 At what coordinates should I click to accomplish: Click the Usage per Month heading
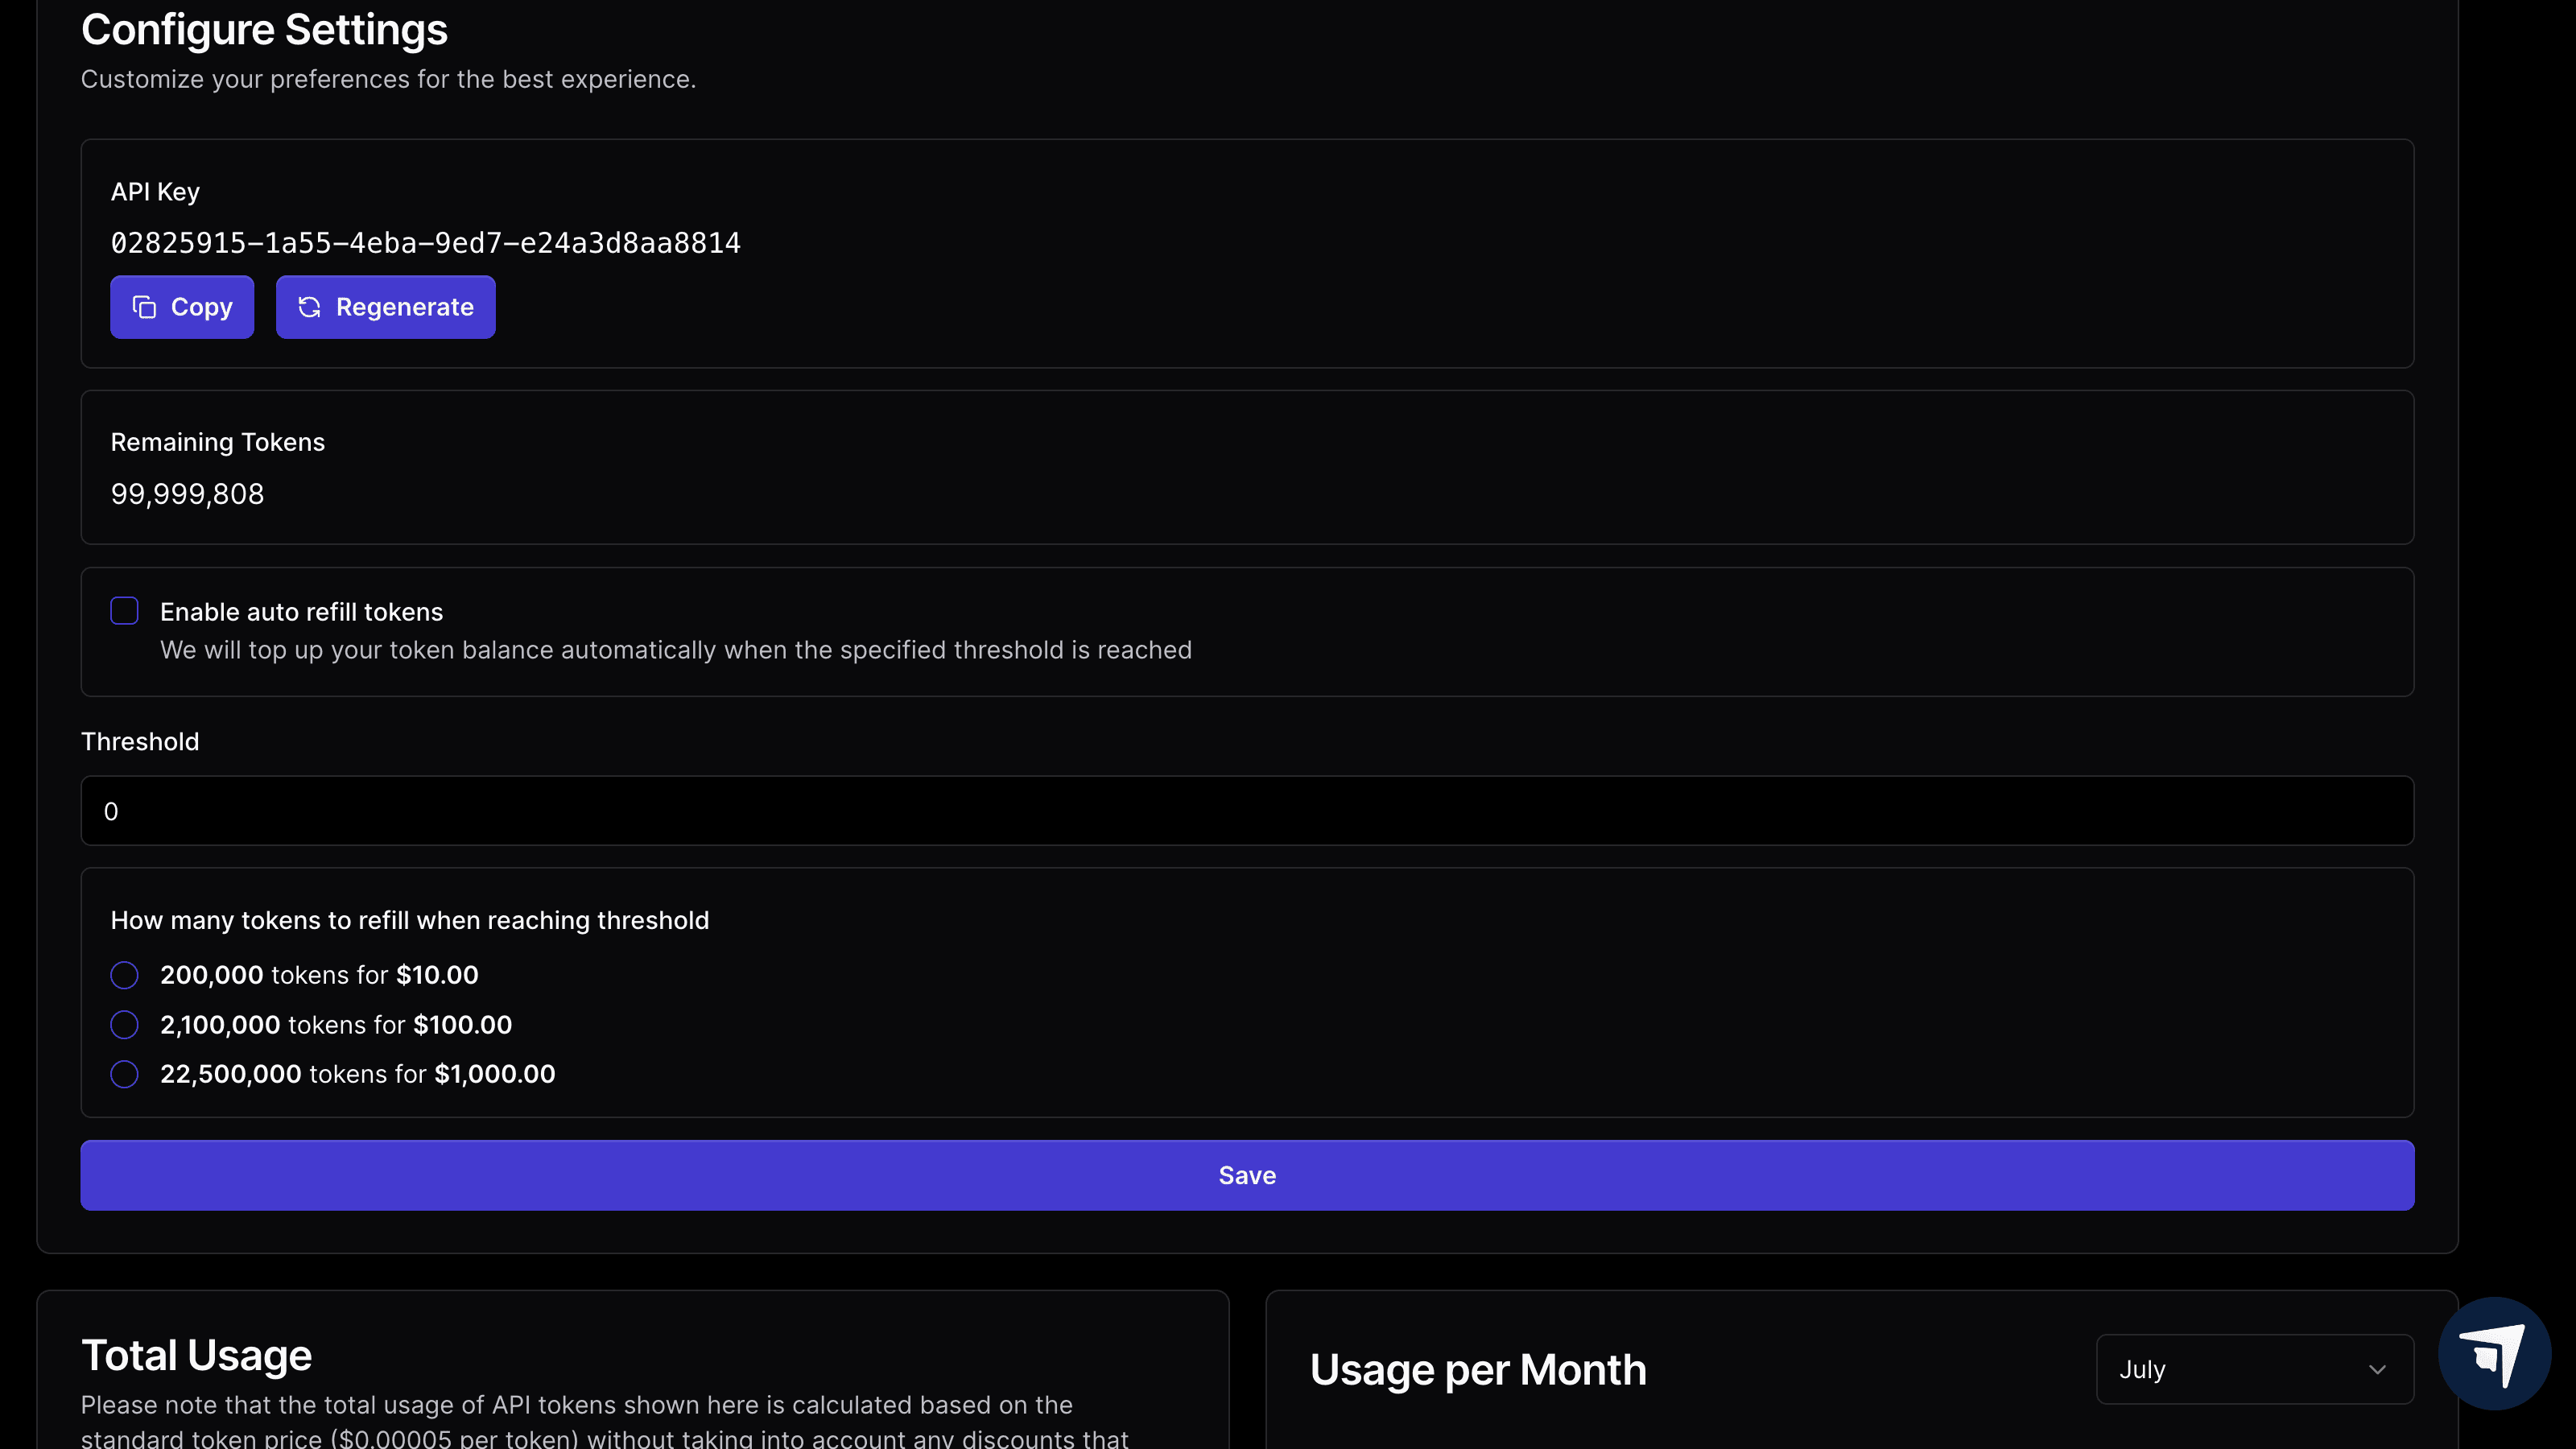click(x=1477, y=1370)
